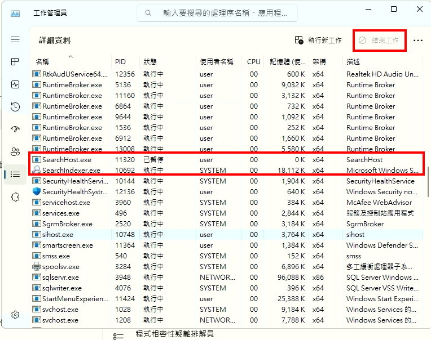Select the services.exe process
The width and height of the screenshot is (431, 340).
click(x=227, y=213)
